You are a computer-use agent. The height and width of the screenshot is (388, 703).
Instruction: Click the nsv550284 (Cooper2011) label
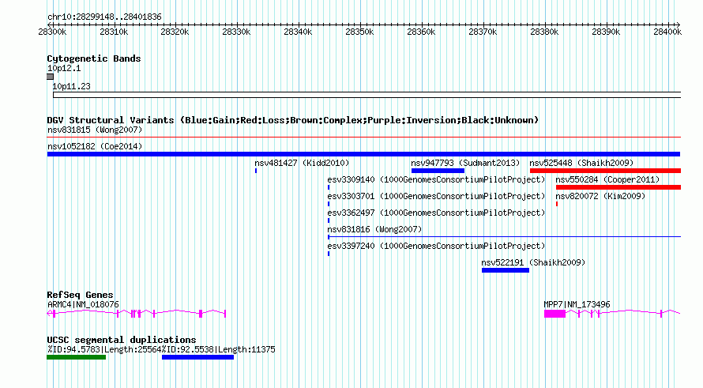[x=607, y=180]
